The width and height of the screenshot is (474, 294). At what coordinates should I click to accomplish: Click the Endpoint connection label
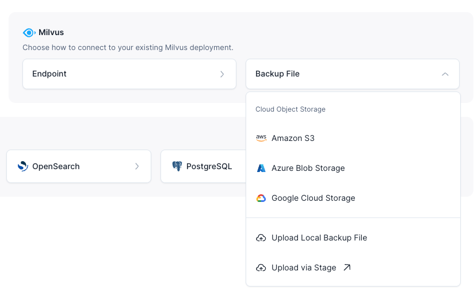(49, 74)
